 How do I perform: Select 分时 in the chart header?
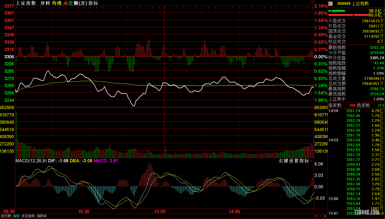point(45,3)
